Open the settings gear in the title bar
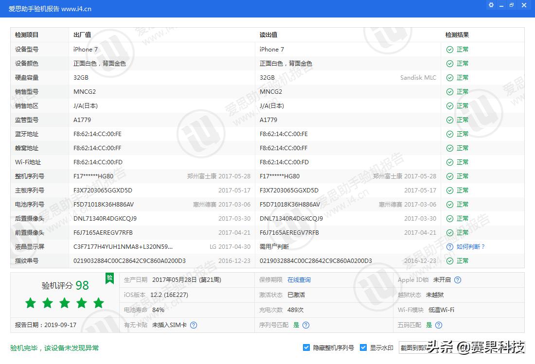The image size is (535, 364). click(x=491, y=5)
